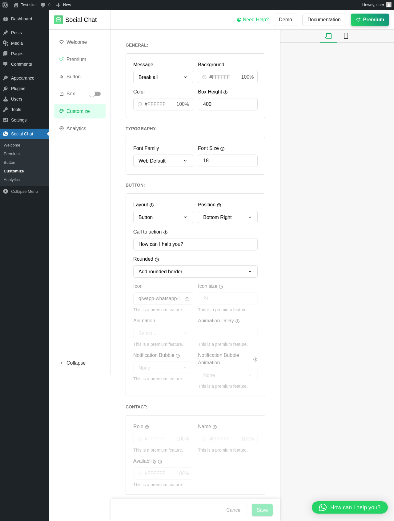Screen dimensions: 394x521
Task: Click the Cancel button
Action: (x=234, y=510)
